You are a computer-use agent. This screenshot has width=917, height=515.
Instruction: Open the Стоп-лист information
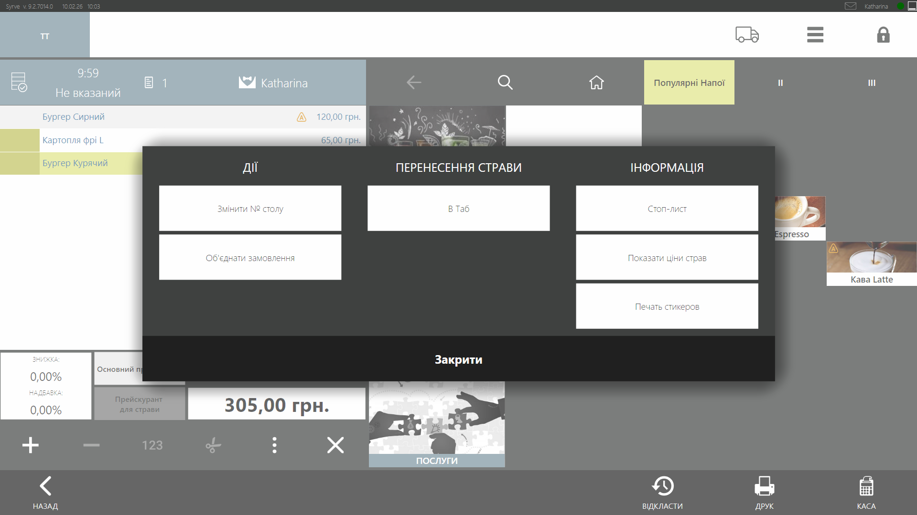click(667, 209)
